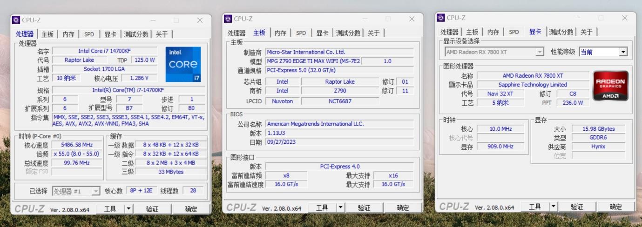Click the BIOS version value 1.11U3
This screenshot has width=642, height=227.
[339, 133]
